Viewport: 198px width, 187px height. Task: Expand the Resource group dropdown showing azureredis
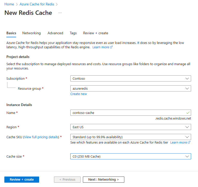(130, 88)
